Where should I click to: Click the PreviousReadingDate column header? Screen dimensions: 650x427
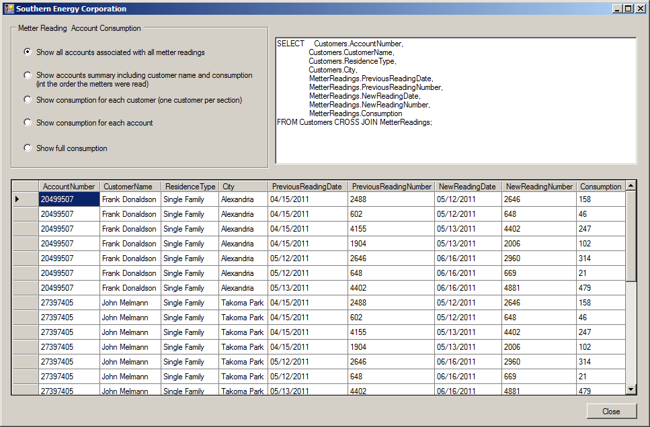(x=308, y=187)
